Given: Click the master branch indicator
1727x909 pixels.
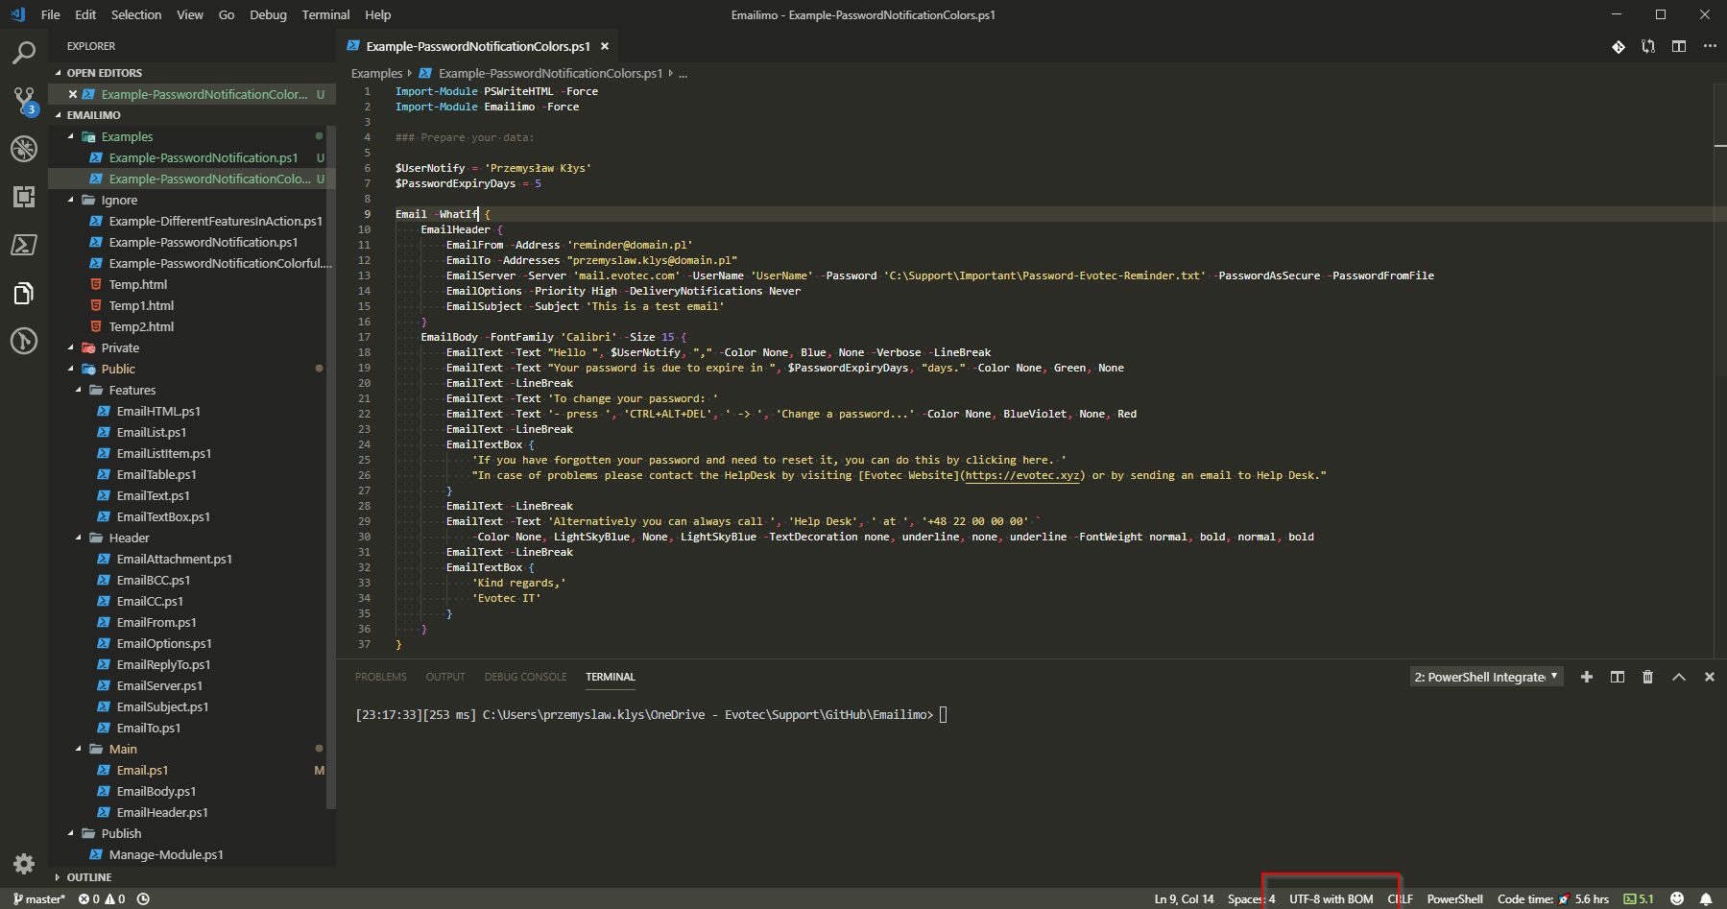Looking at the screenshot, I should click(x=38, y=898).
